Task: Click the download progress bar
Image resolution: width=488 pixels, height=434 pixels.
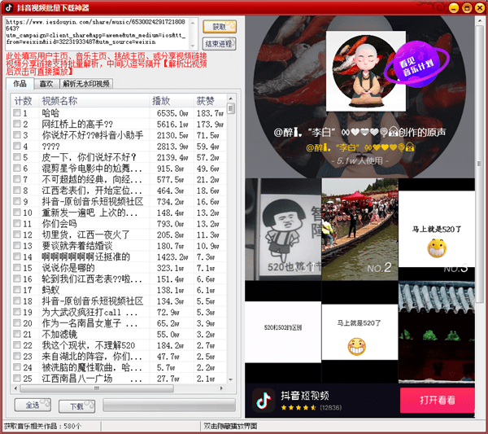Action: pos(169,406)
